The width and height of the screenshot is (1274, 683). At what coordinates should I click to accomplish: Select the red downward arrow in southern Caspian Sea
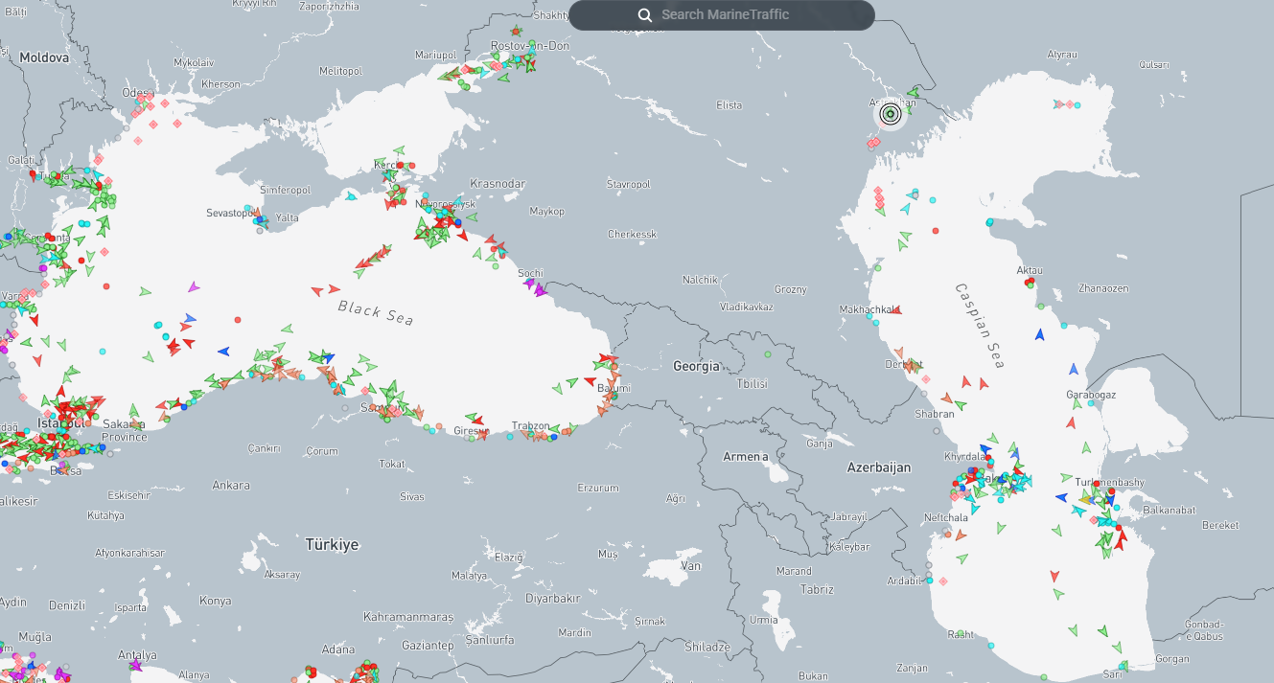coord(1054,576)
